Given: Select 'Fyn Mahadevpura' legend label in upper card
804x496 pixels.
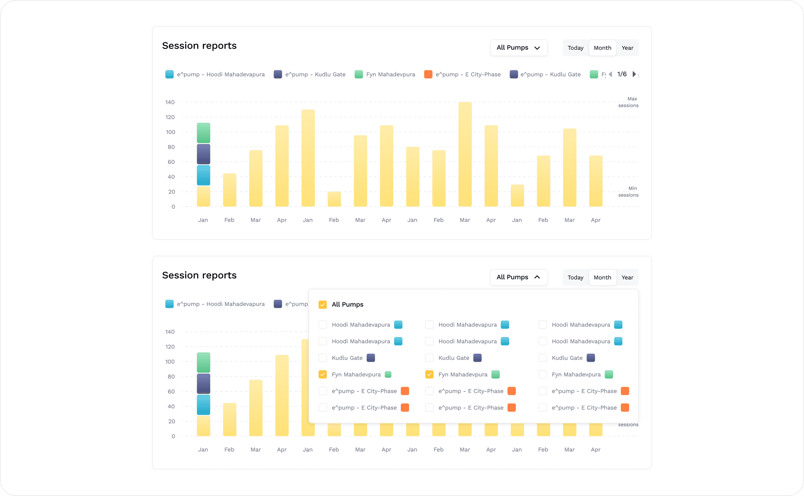Looking at the screenshot, I should click(x=391, y=74).
